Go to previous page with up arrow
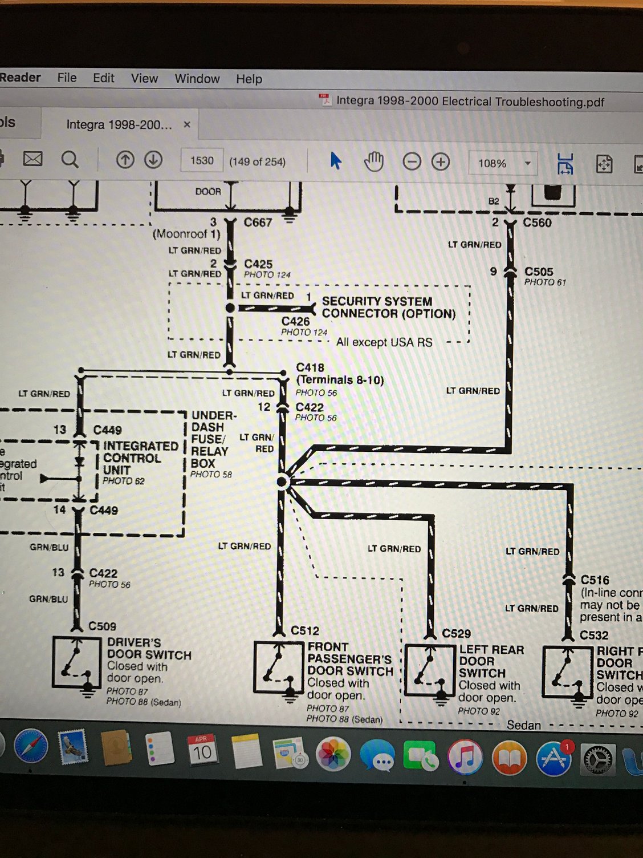Viewport: 643px width, 858px height. (x=125, y=160)
